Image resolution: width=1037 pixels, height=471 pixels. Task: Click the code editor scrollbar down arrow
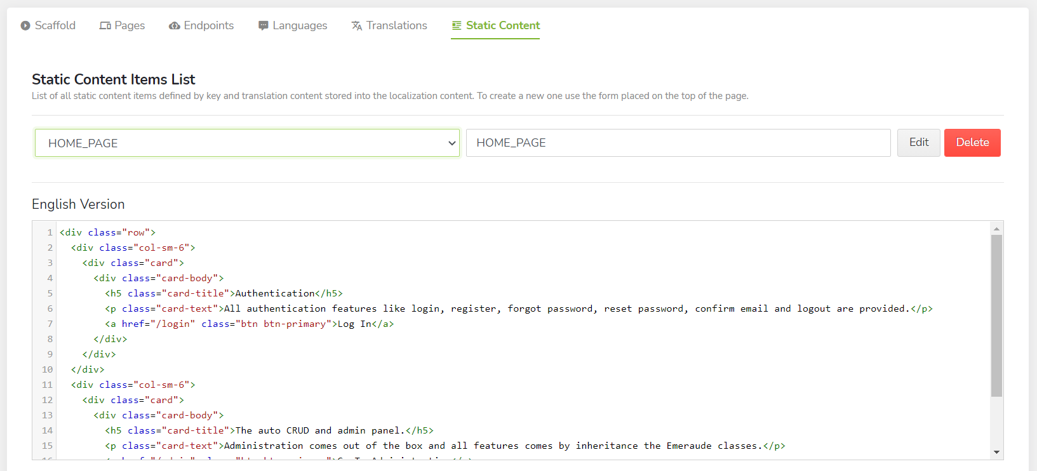tap(996, 452)
